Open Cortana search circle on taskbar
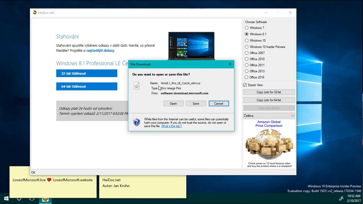This screenshot has width=363, height=204. [x=19, y=199]
